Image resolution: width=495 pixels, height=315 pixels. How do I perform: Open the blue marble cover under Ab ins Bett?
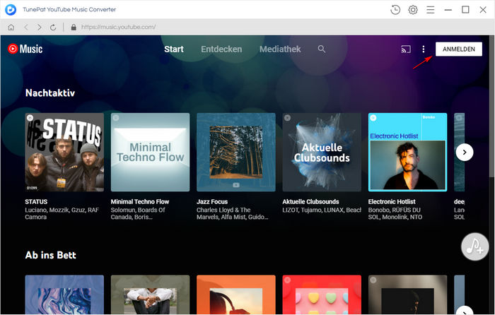[x=64, y=295]
